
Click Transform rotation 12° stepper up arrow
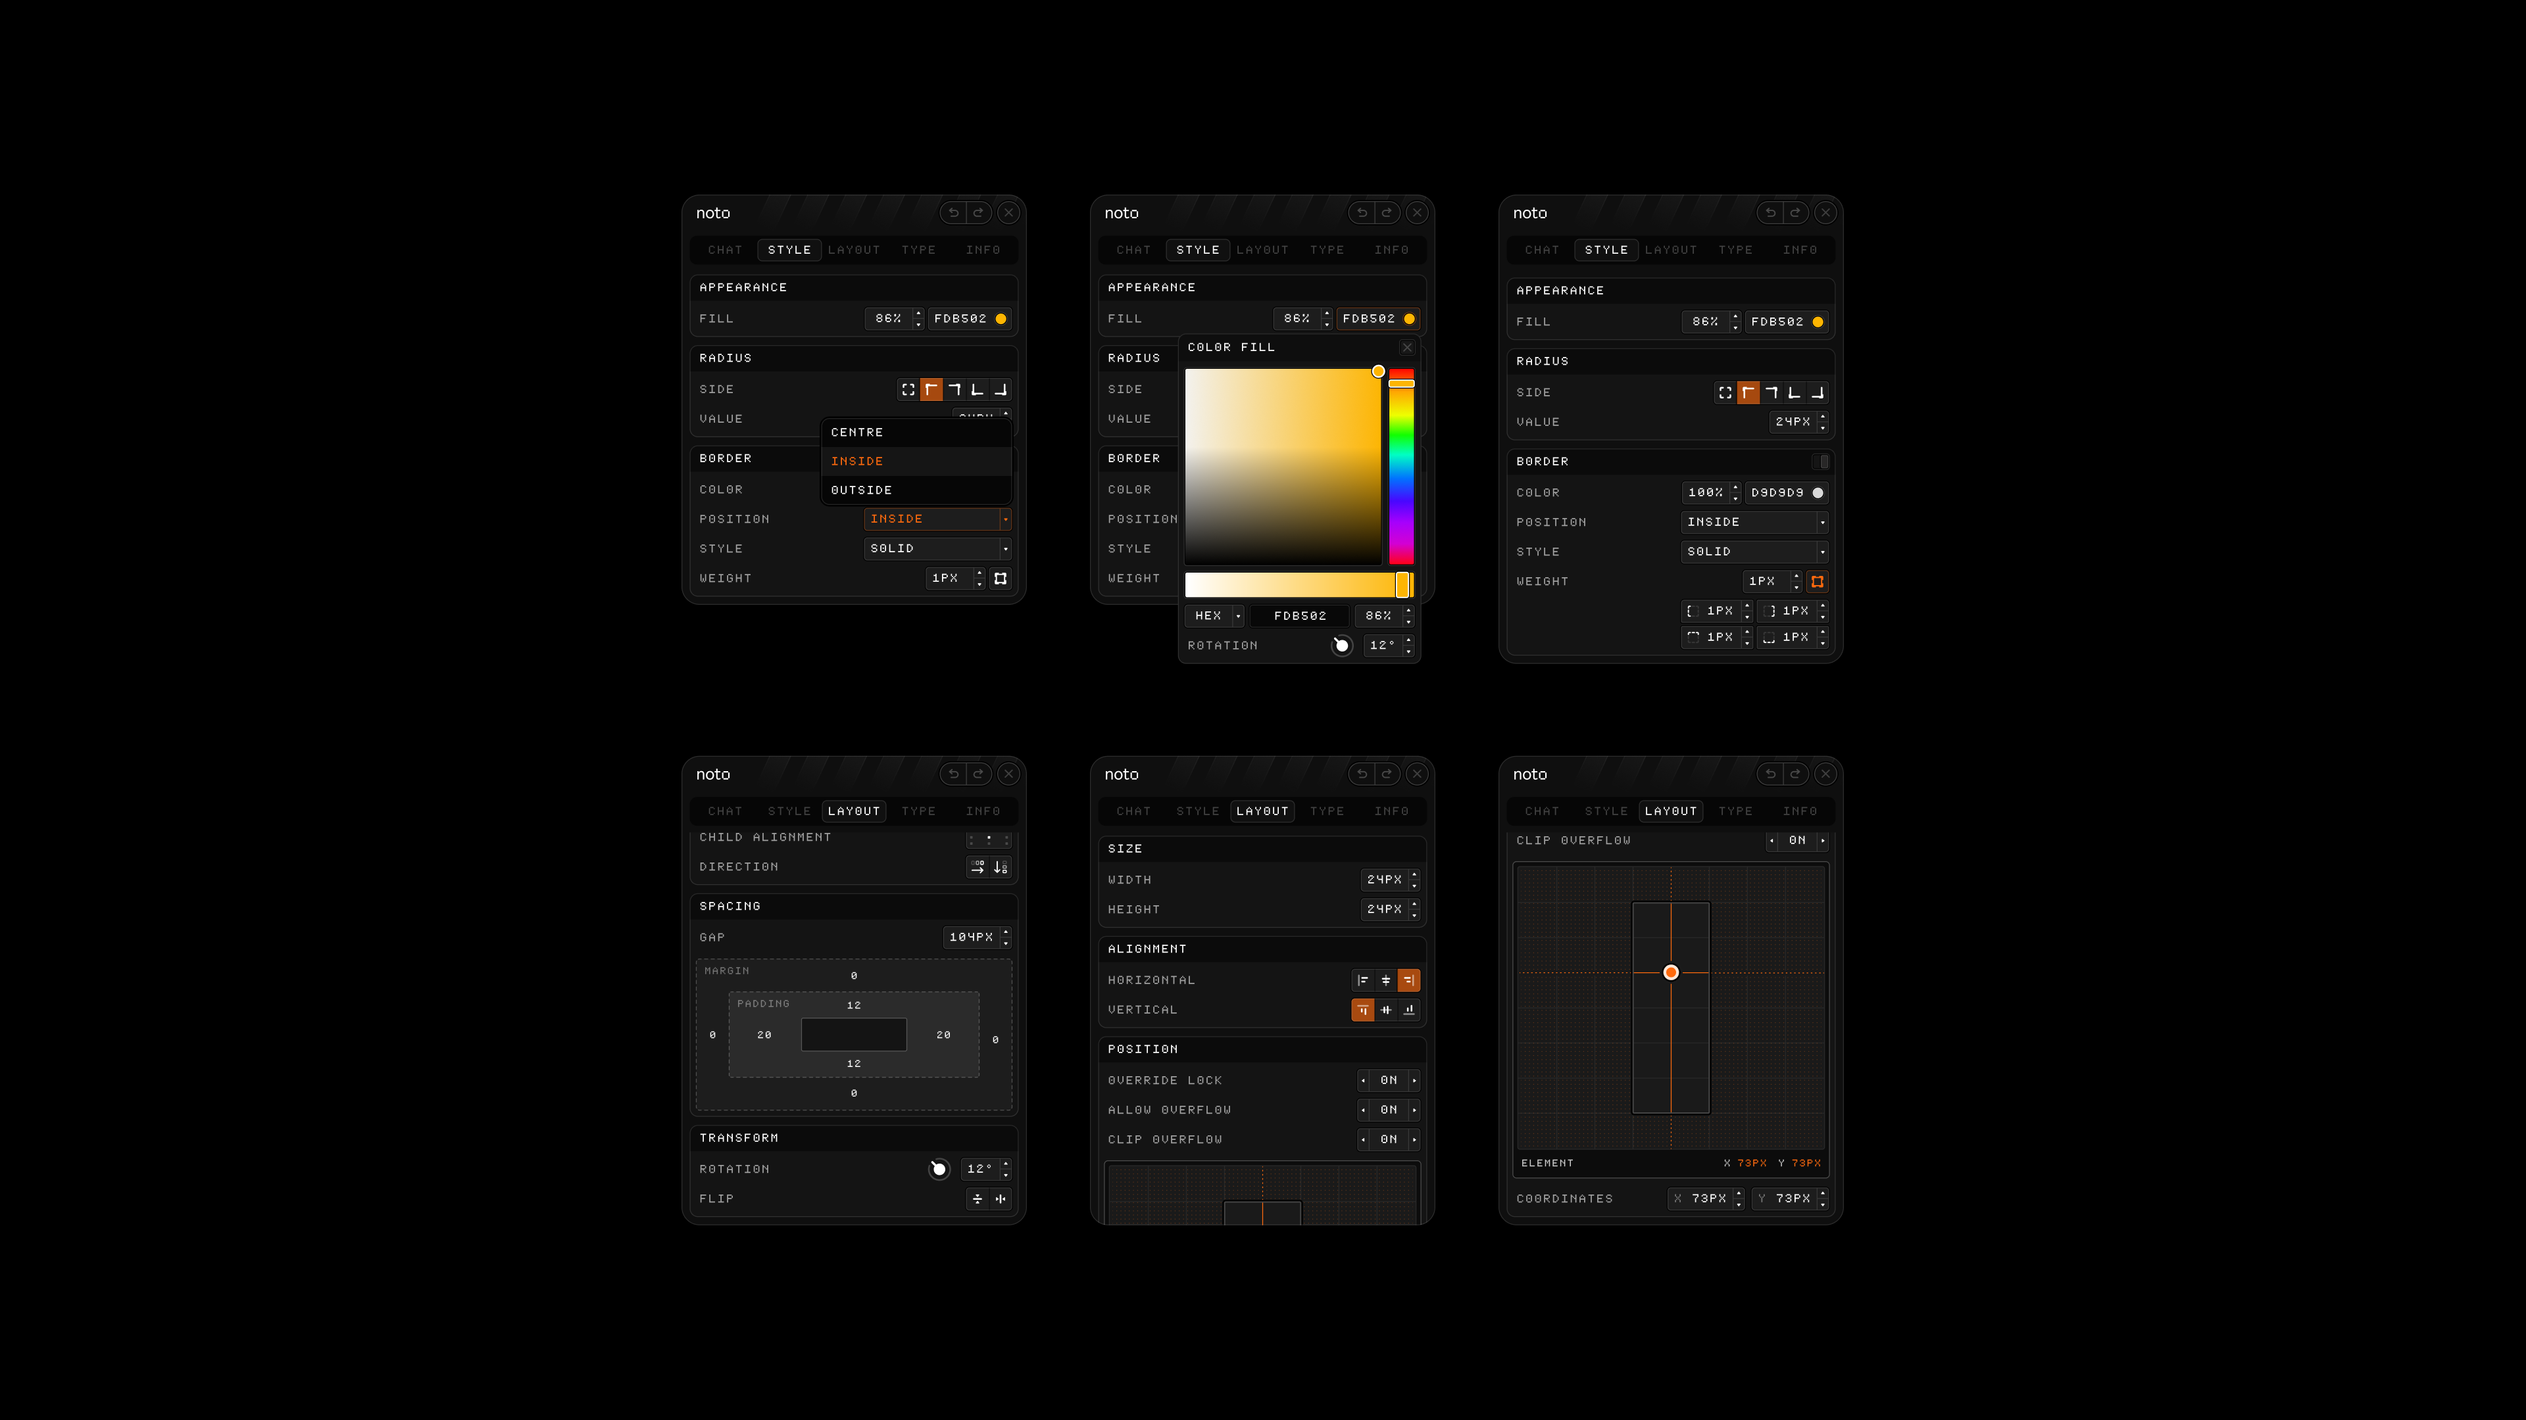[x=1006, y=1164]
